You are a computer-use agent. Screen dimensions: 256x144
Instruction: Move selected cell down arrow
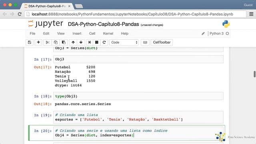tap(81, 42)
